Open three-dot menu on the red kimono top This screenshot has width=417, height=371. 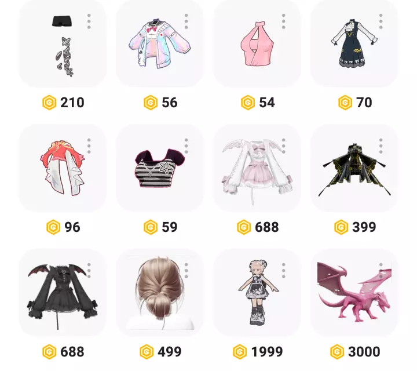click(89, 146)
